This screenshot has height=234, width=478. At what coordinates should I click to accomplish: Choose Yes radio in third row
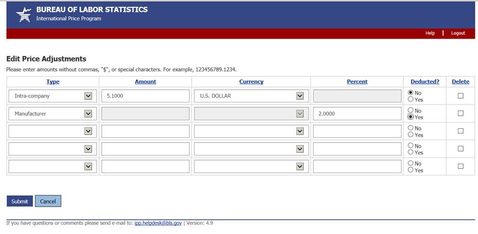(x=411, y=134)
